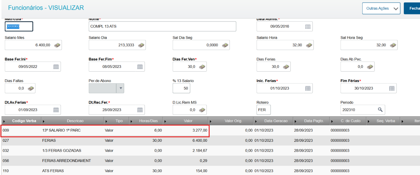Viewport: 420px width, 175px height.
Task: Click the Nome field COMPL 13 ATS
Action: pos(163,26)
